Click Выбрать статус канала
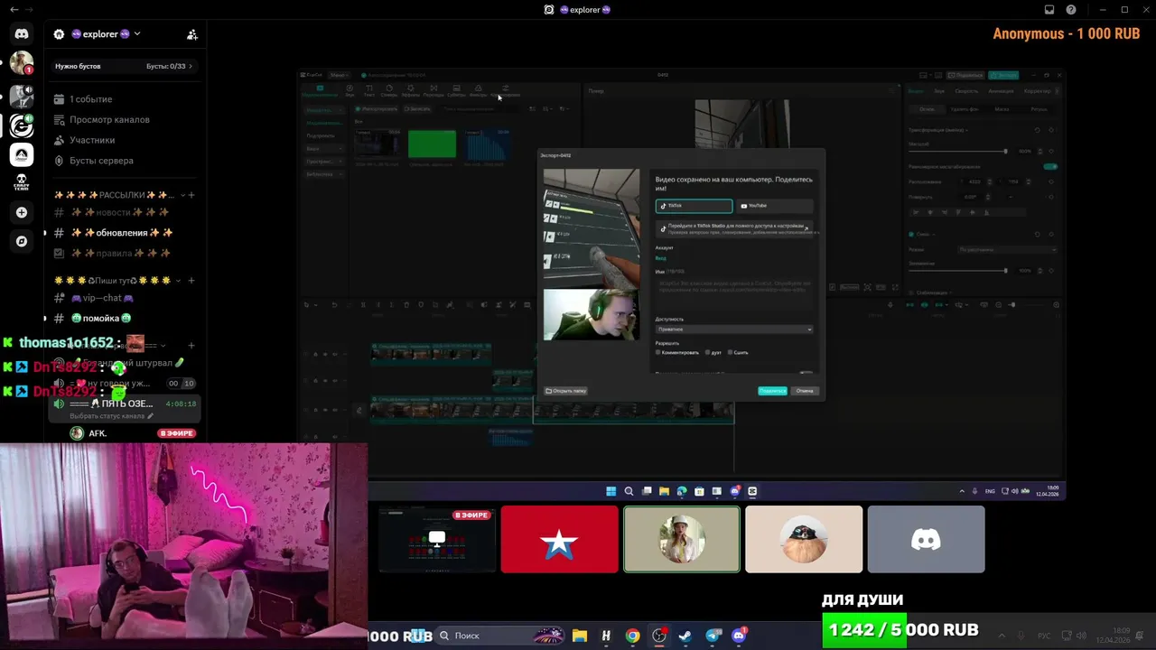1156x650 pixels. [111, 416]
